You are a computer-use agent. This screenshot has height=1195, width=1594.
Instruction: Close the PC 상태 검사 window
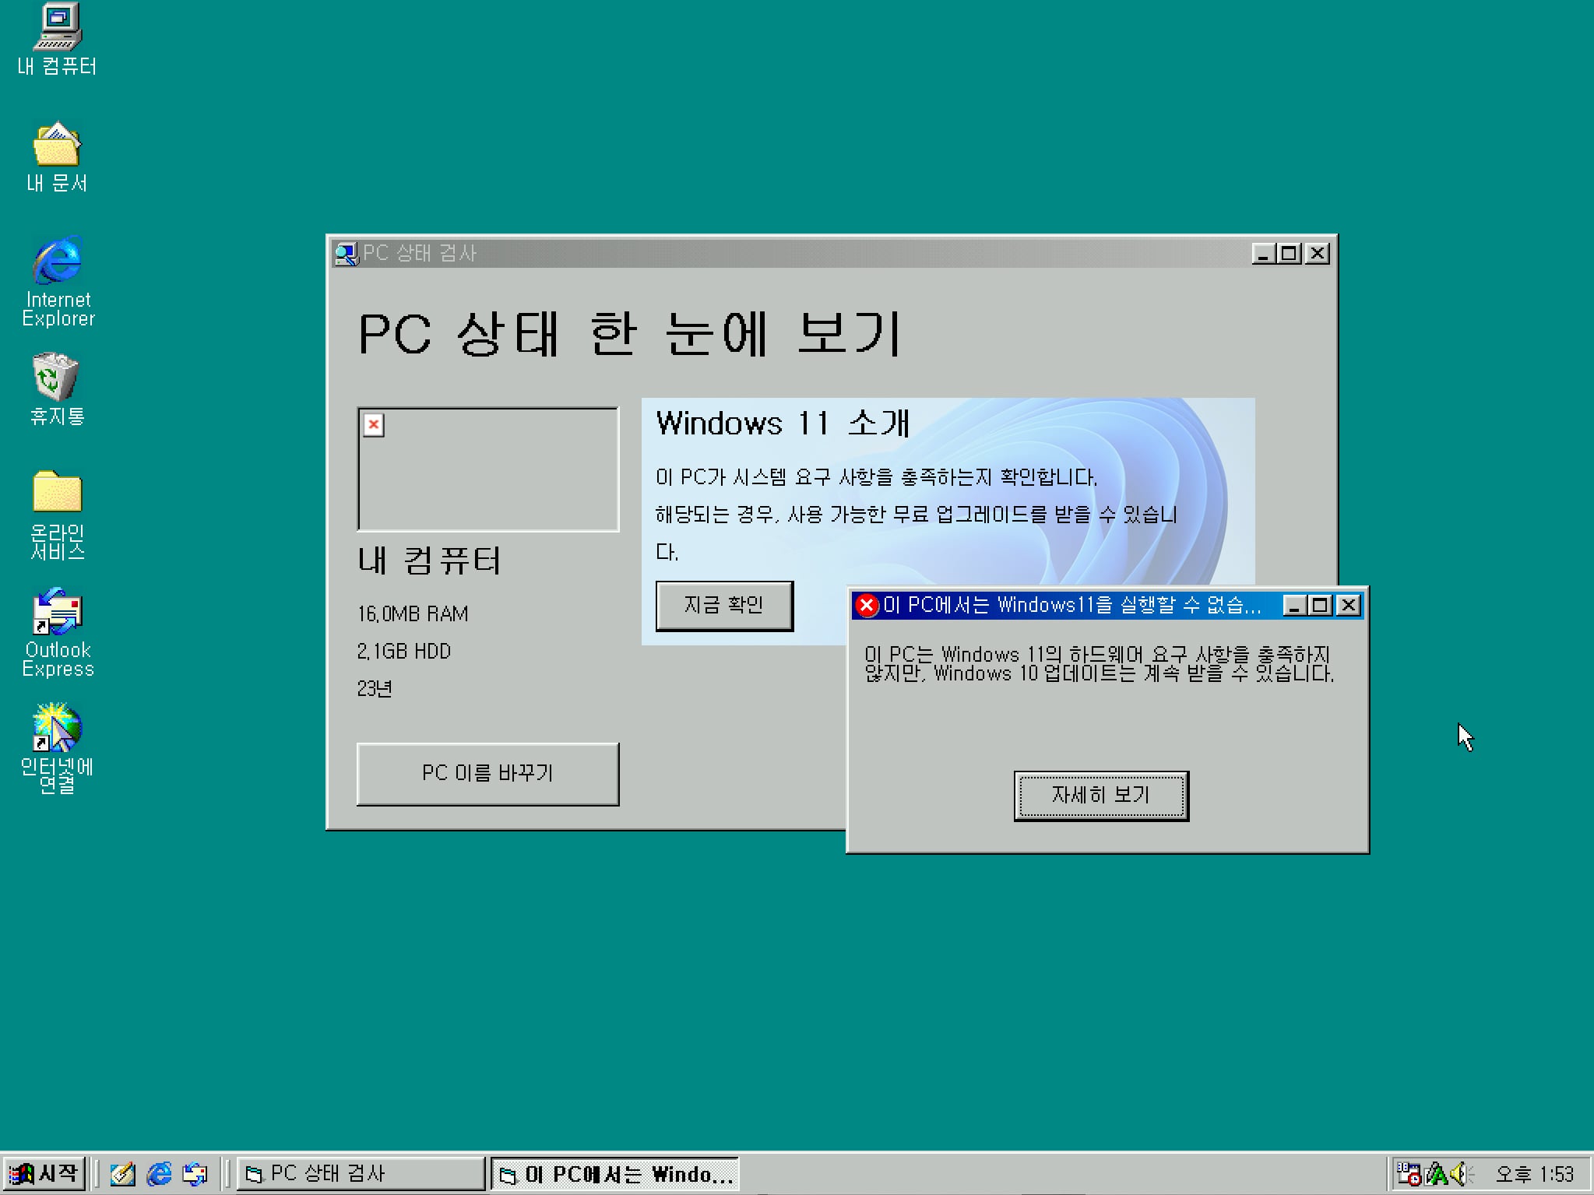pos(1317,253)
